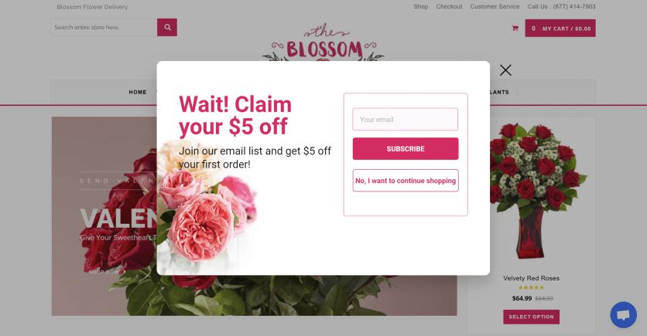Click the search entire store field
This screenshot has height=336, width=647.
[x=104, y=27]
